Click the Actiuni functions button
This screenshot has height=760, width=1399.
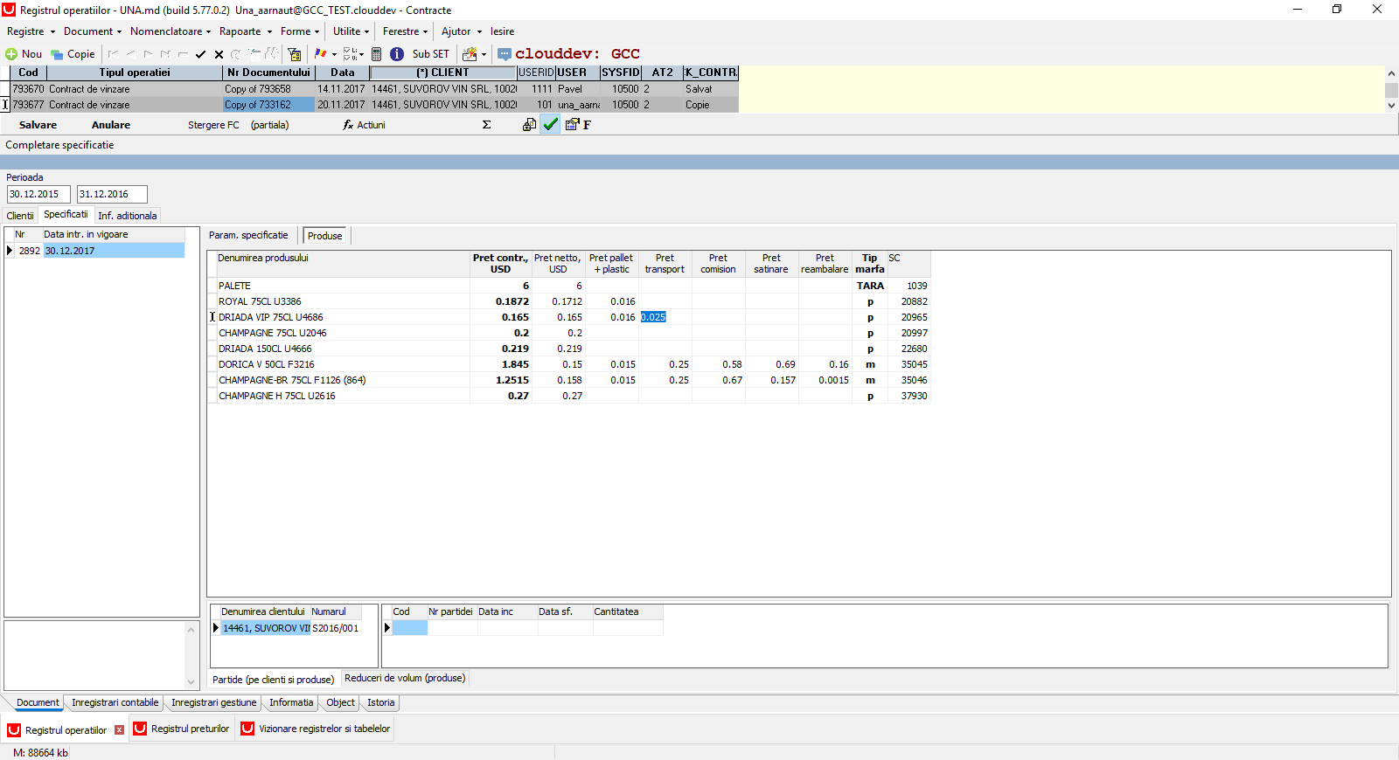pos(365,125)
